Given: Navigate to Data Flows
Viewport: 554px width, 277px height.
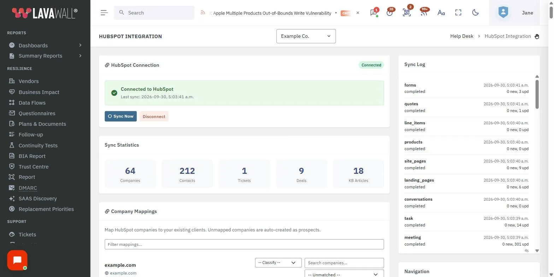Looking at the screenshot, I should point(32,103).
